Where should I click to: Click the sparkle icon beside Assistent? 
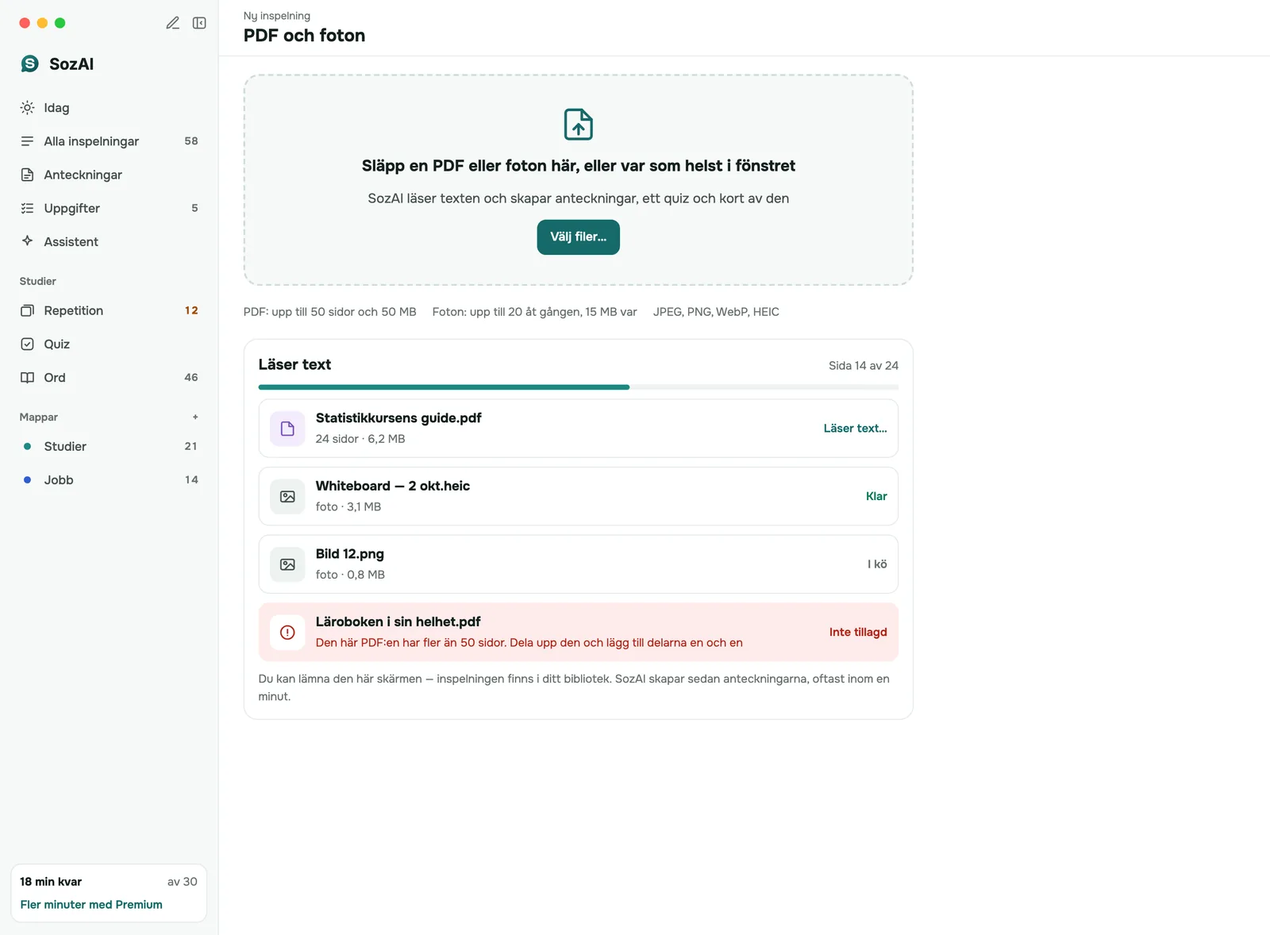pyautogui.click(x=27, y=241)
